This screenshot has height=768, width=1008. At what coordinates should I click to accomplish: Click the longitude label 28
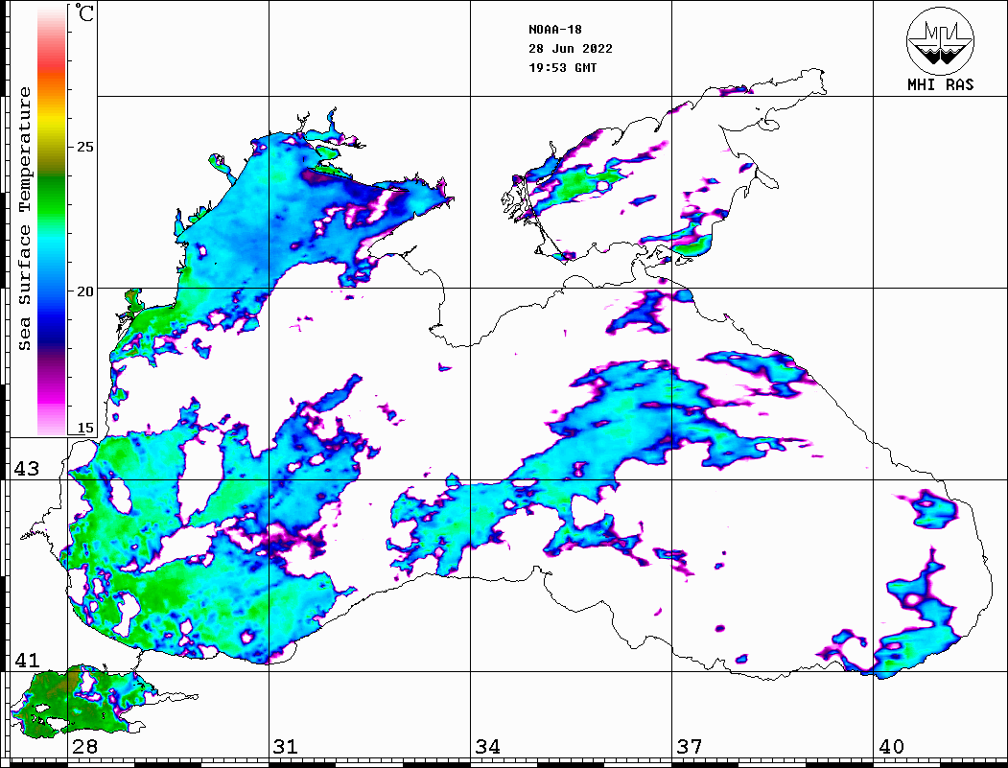[84, 747]
